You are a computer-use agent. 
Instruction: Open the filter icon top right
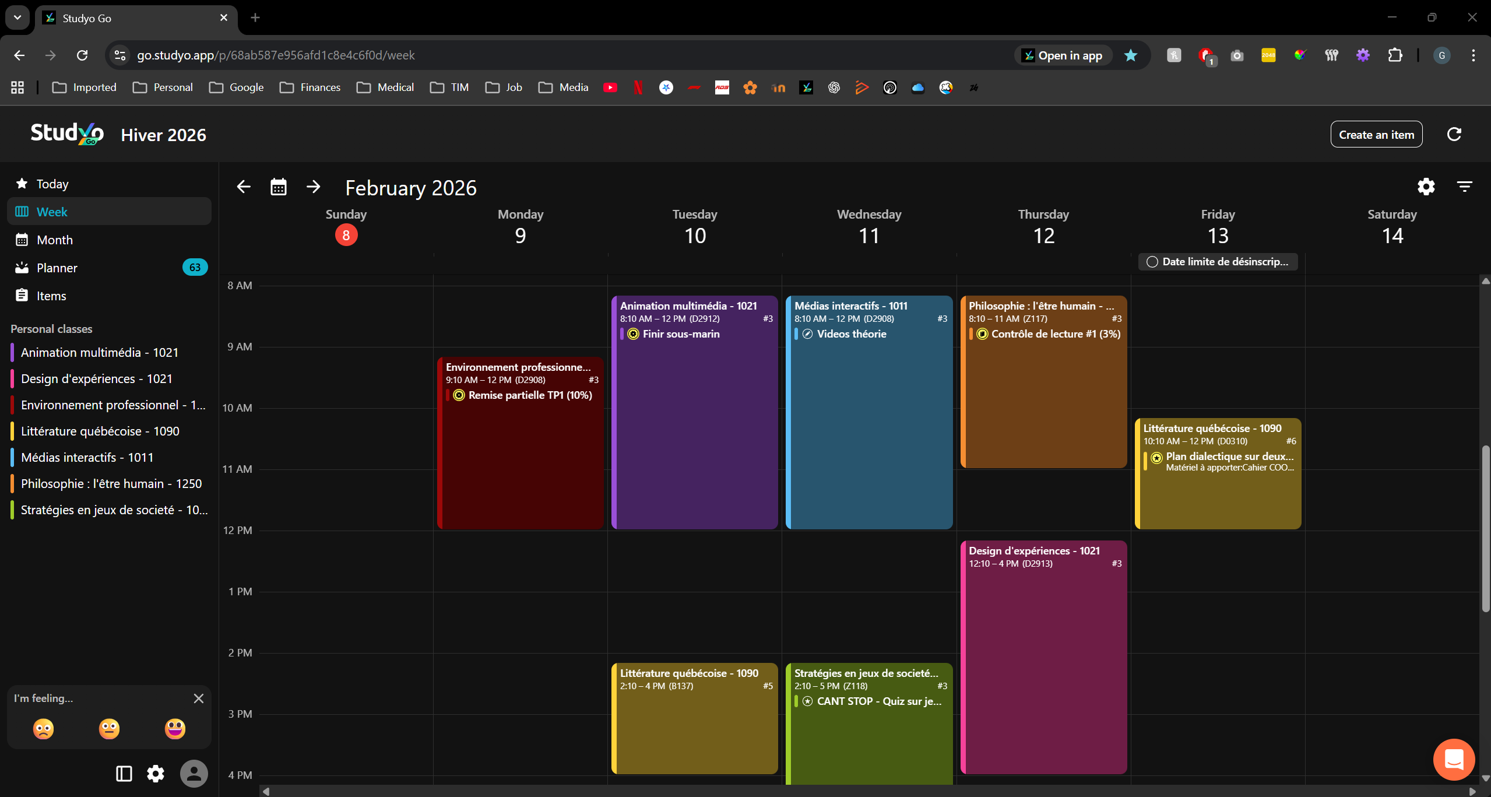(1464, 187)
